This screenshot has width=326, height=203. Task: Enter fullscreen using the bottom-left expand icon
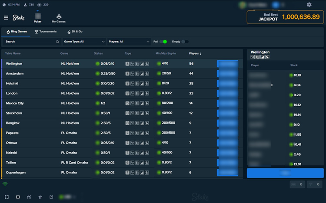(7, 197)
